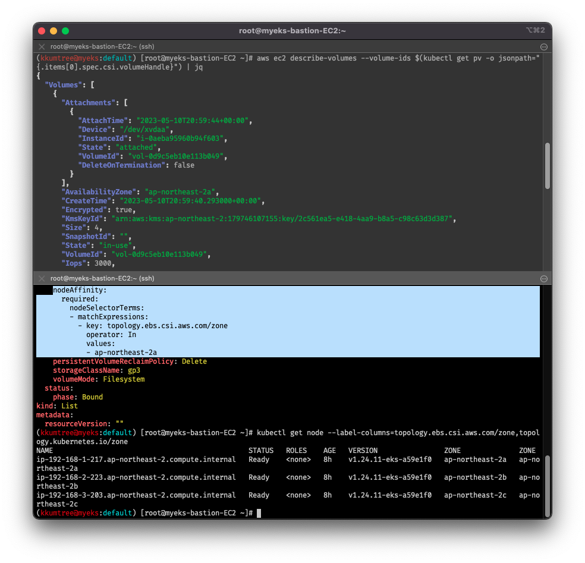Click the red close window button

tap(42, 31)
